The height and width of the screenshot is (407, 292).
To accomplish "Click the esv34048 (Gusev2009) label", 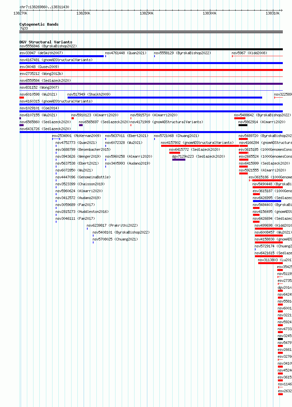I will point(39,67).
